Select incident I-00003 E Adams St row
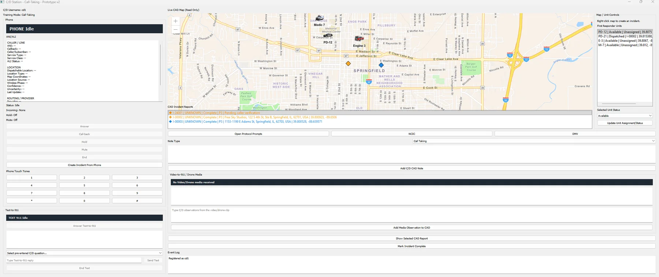 (x=380, y=122)
